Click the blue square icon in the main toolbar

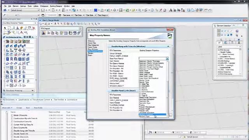(96, 10)
